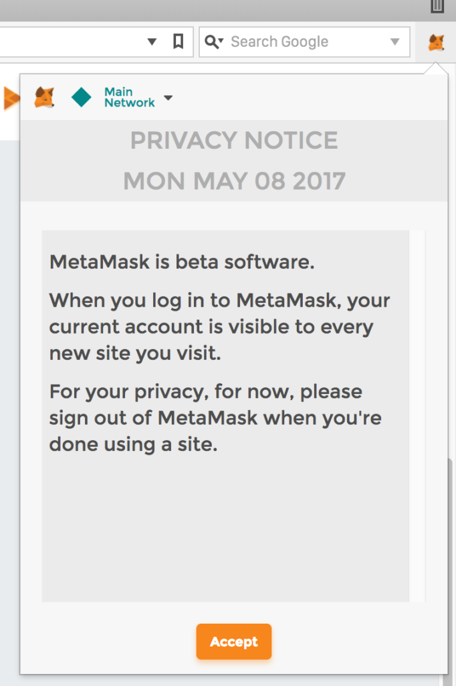The image size is (456, 686).
Task: Click the orange arrow icon at the left edge
Action: 10,98
